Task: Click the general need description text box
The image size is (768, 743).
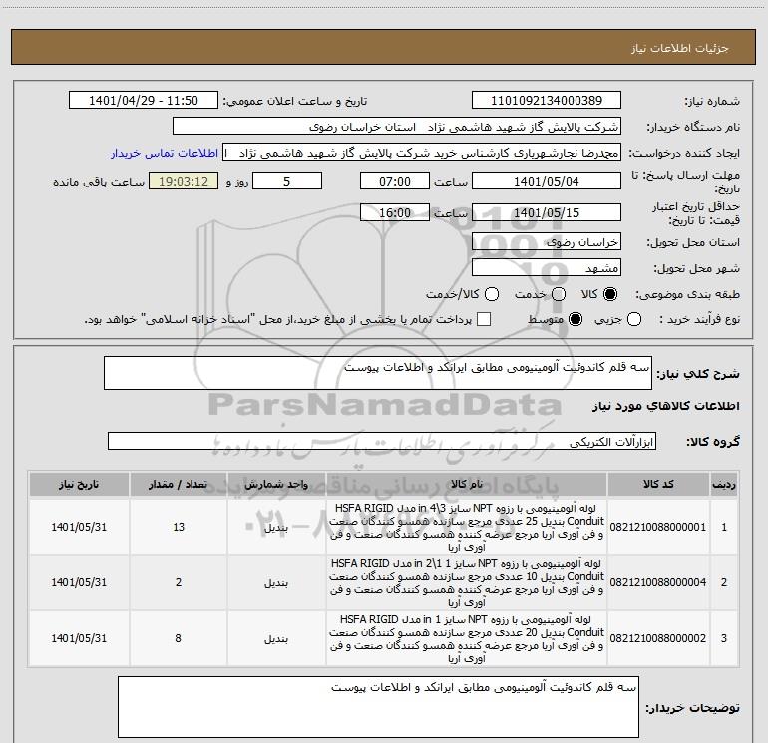Action: 378,373
